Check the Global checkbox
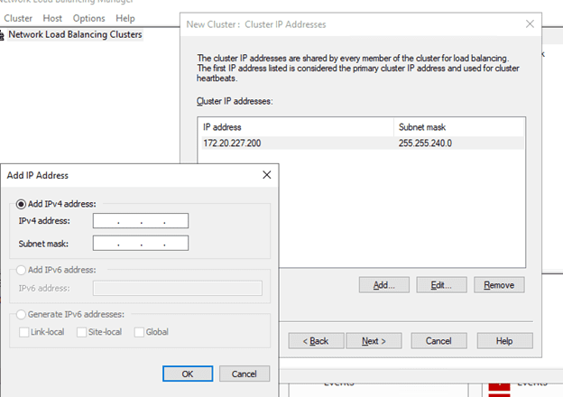563x397 pixels. click(x=139, y=332)
